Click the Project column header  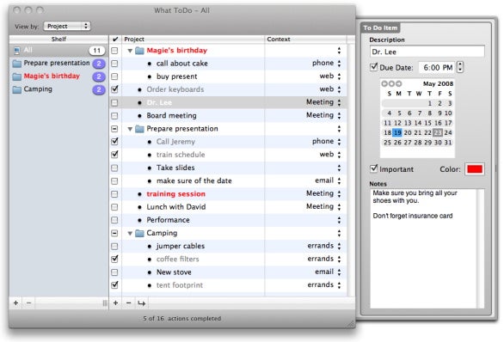[194, 40]
